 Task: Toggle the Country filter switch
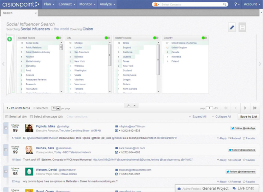click(x=204, y=38)
